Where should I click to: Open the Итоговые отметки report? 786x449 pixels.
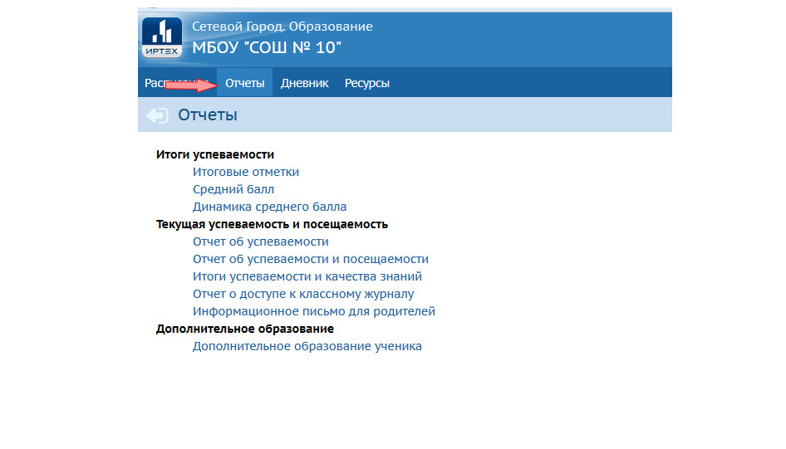pos(245,172)
